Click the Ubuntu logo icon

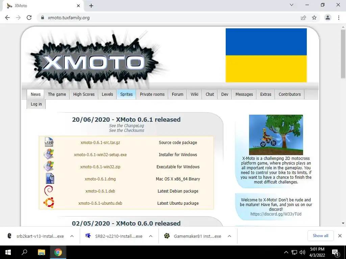pos(49,203)
